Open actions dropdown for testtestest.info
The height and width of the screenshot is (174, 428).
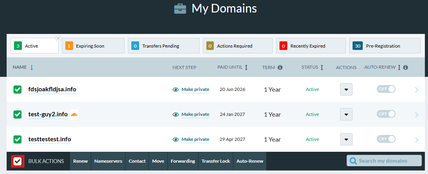point(346,139)
